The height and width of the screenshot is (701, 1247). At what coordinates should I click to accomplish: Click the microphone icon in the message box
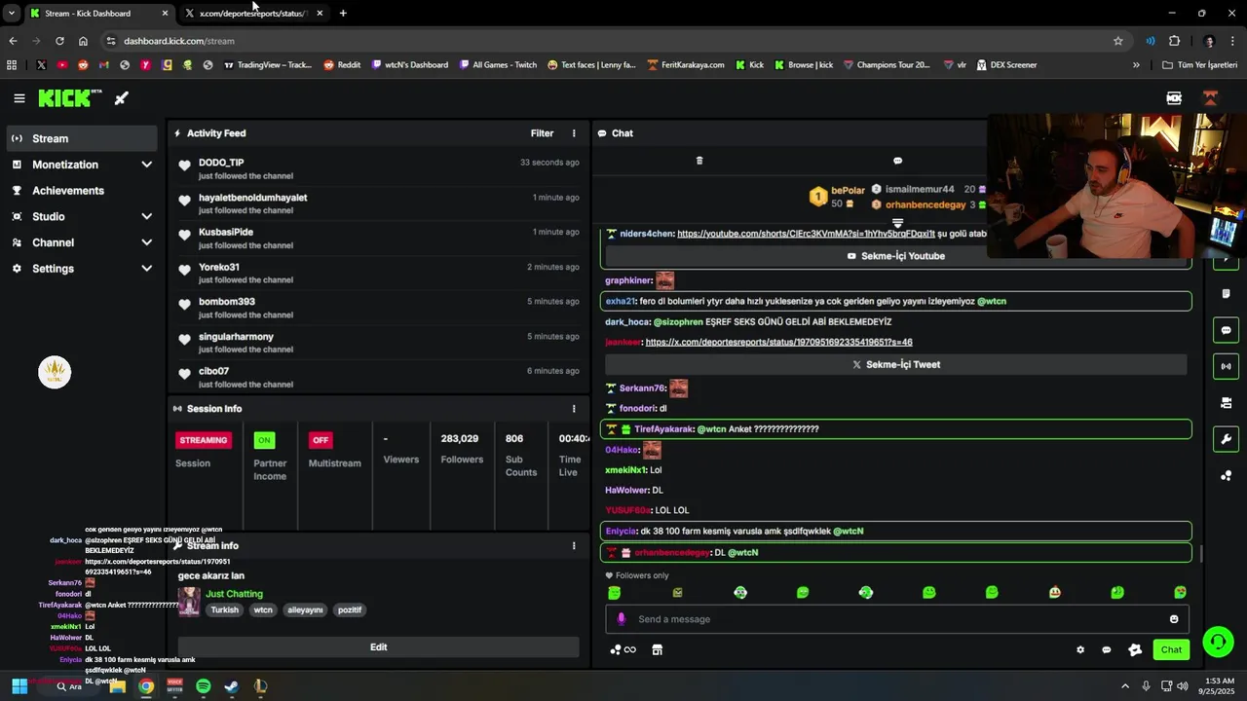click(622, 619)
